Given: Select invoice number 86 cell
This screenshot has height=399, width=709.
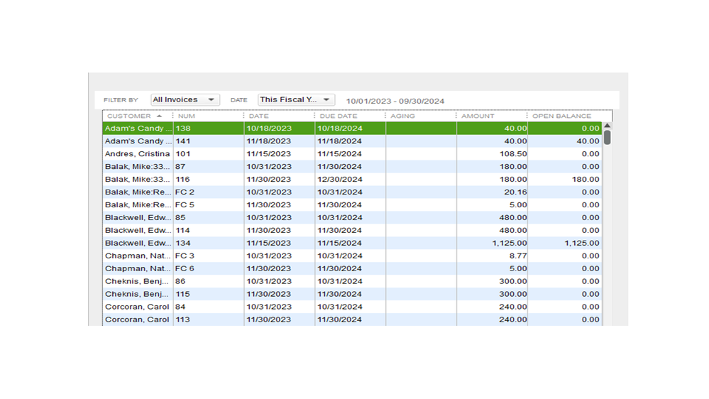Looking at the screenshot, I should click(x=209, y=281).
